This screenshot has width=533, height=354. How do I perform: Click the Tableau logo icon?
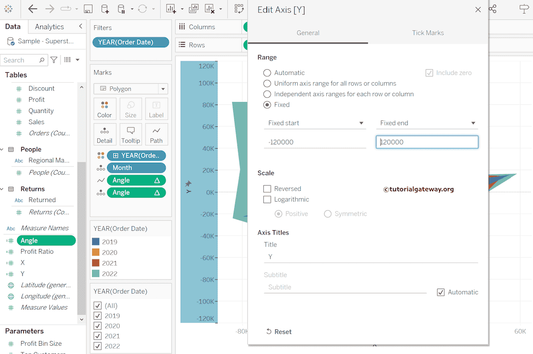[x=8, y=9]
